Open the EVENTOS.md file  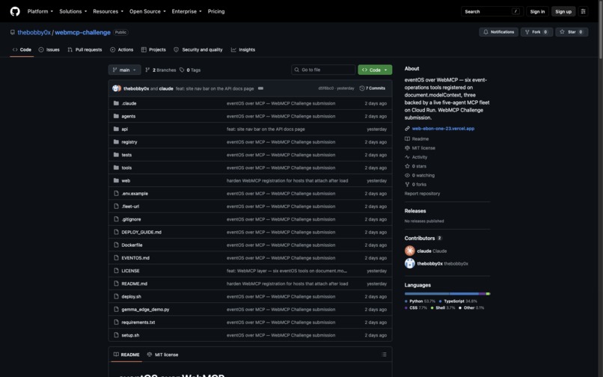pos(135,258)
